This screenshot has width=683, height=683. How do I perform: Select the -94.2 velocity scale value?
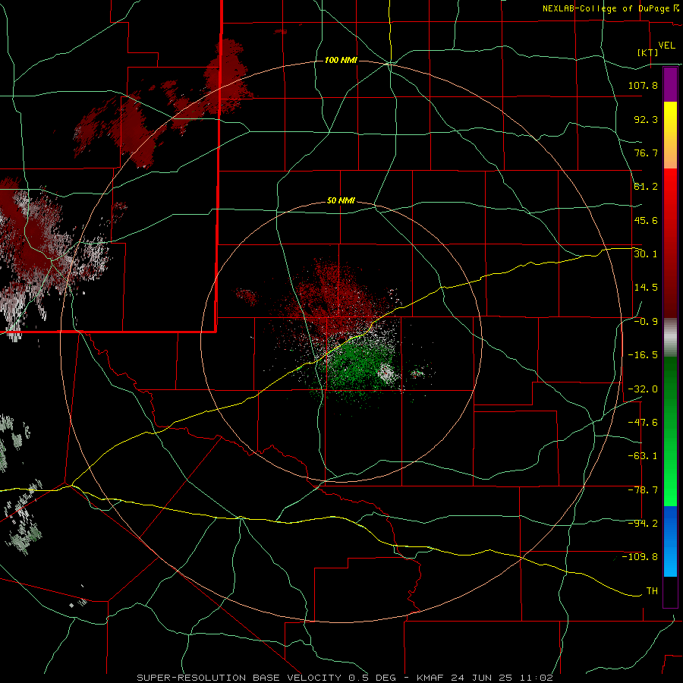coord(643,523)
